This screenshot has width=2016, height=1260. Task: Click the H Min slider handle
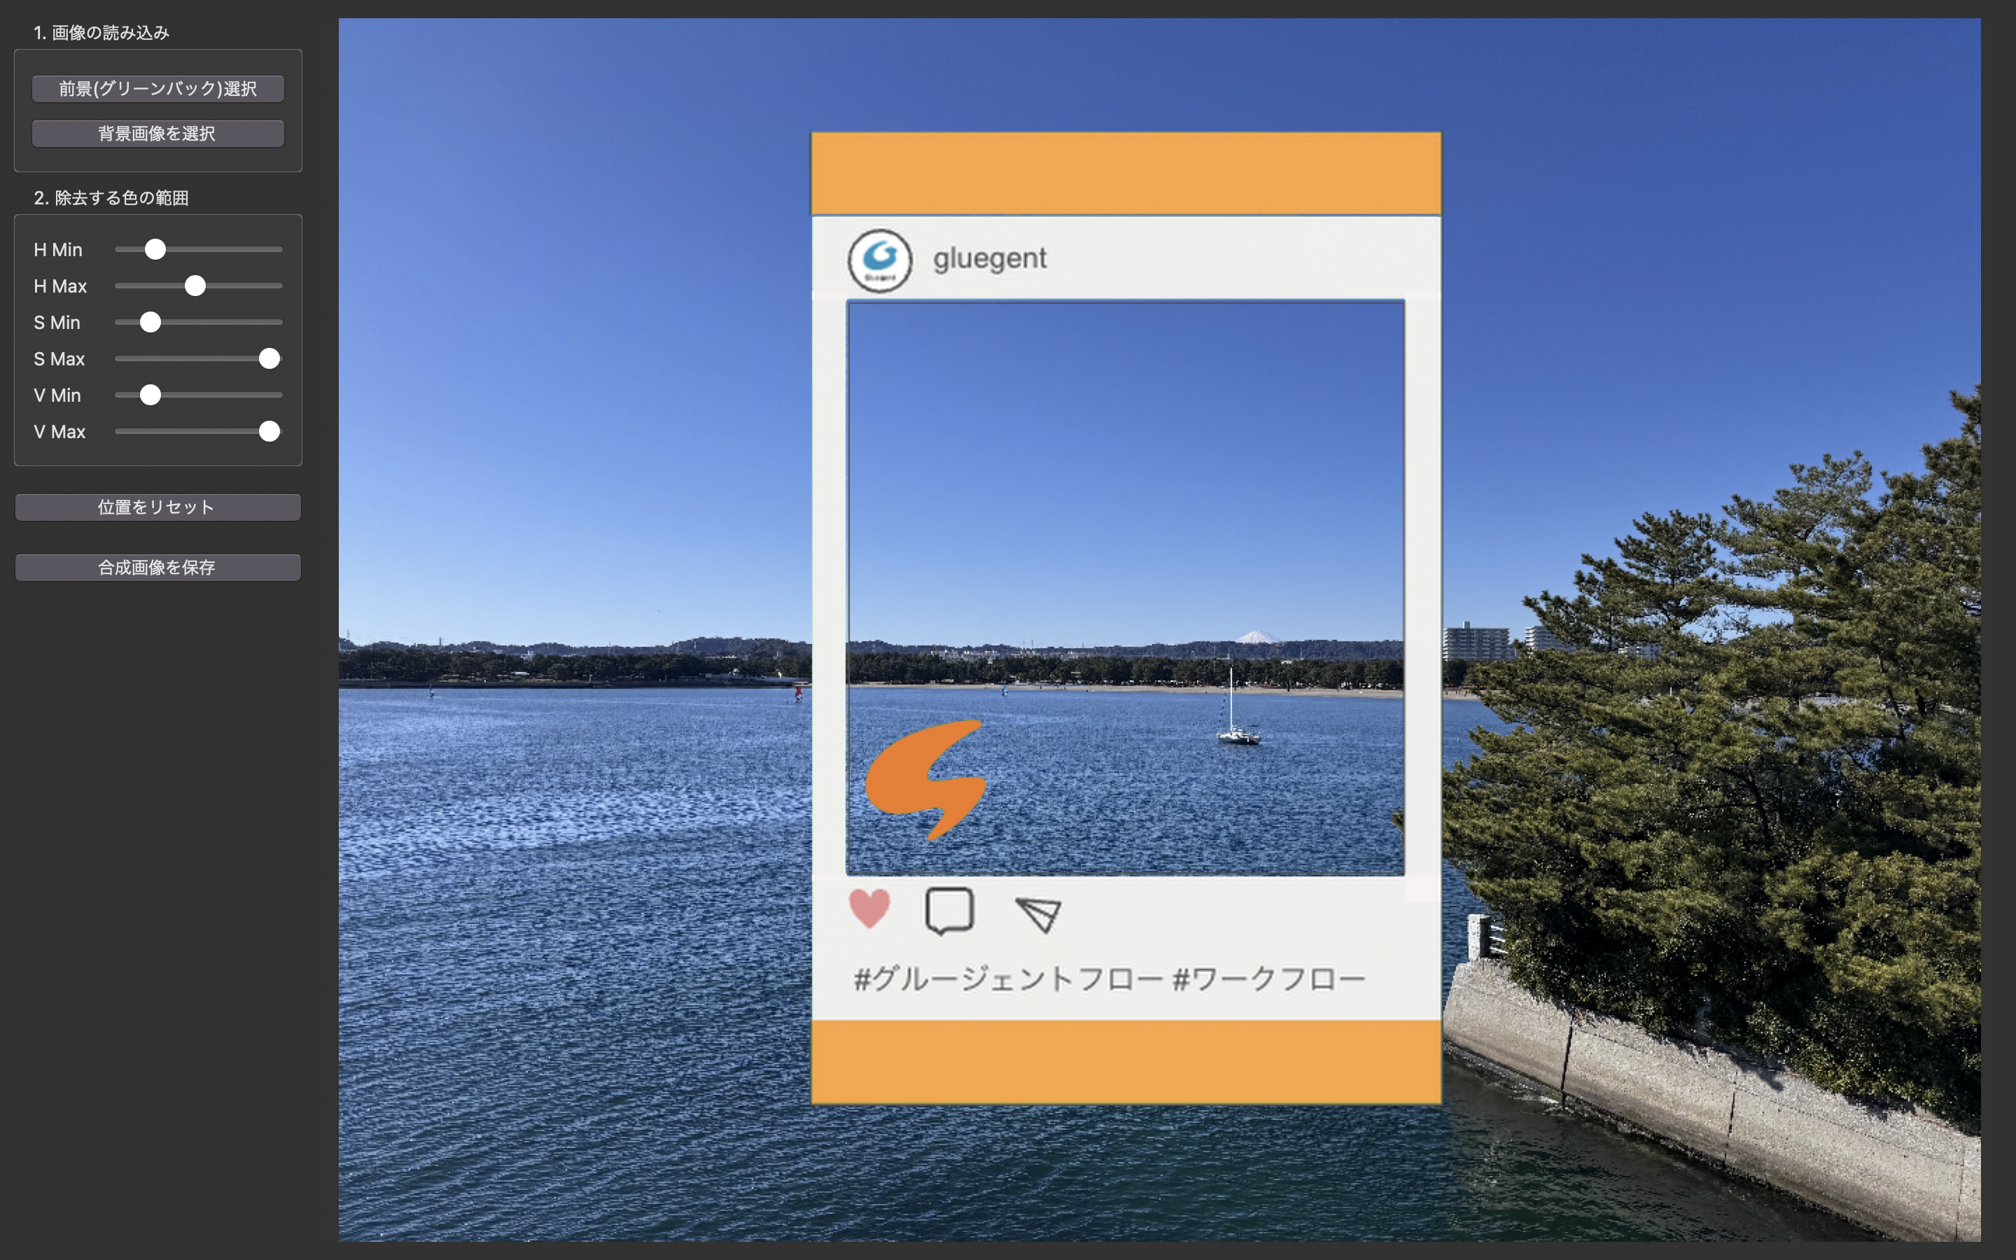(157, 248)
